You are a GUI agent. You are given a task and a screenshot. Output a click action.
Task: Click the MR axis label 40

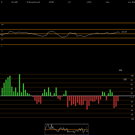pyautogui.click(x=132, y=89)
